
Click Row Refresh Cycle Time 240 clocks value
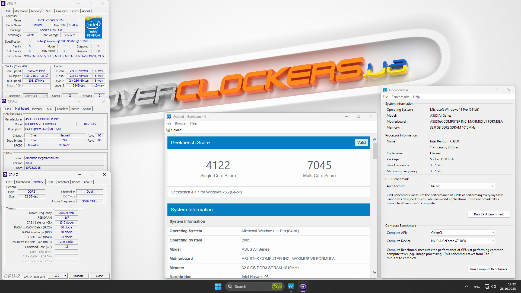point(66,242)
